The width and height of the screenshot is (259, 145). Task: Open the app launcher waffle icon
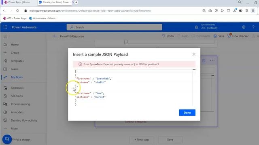[5, 27]
